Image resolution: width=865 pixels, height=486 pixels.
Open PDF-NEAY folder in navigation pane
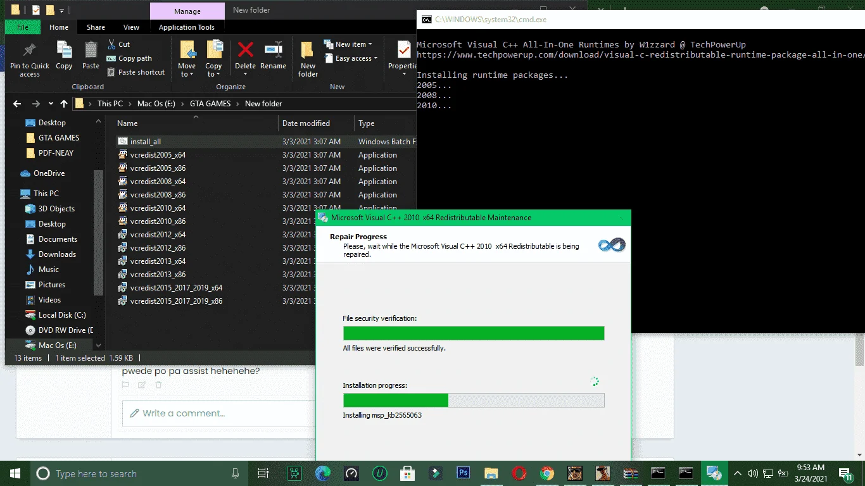(56, 153)
